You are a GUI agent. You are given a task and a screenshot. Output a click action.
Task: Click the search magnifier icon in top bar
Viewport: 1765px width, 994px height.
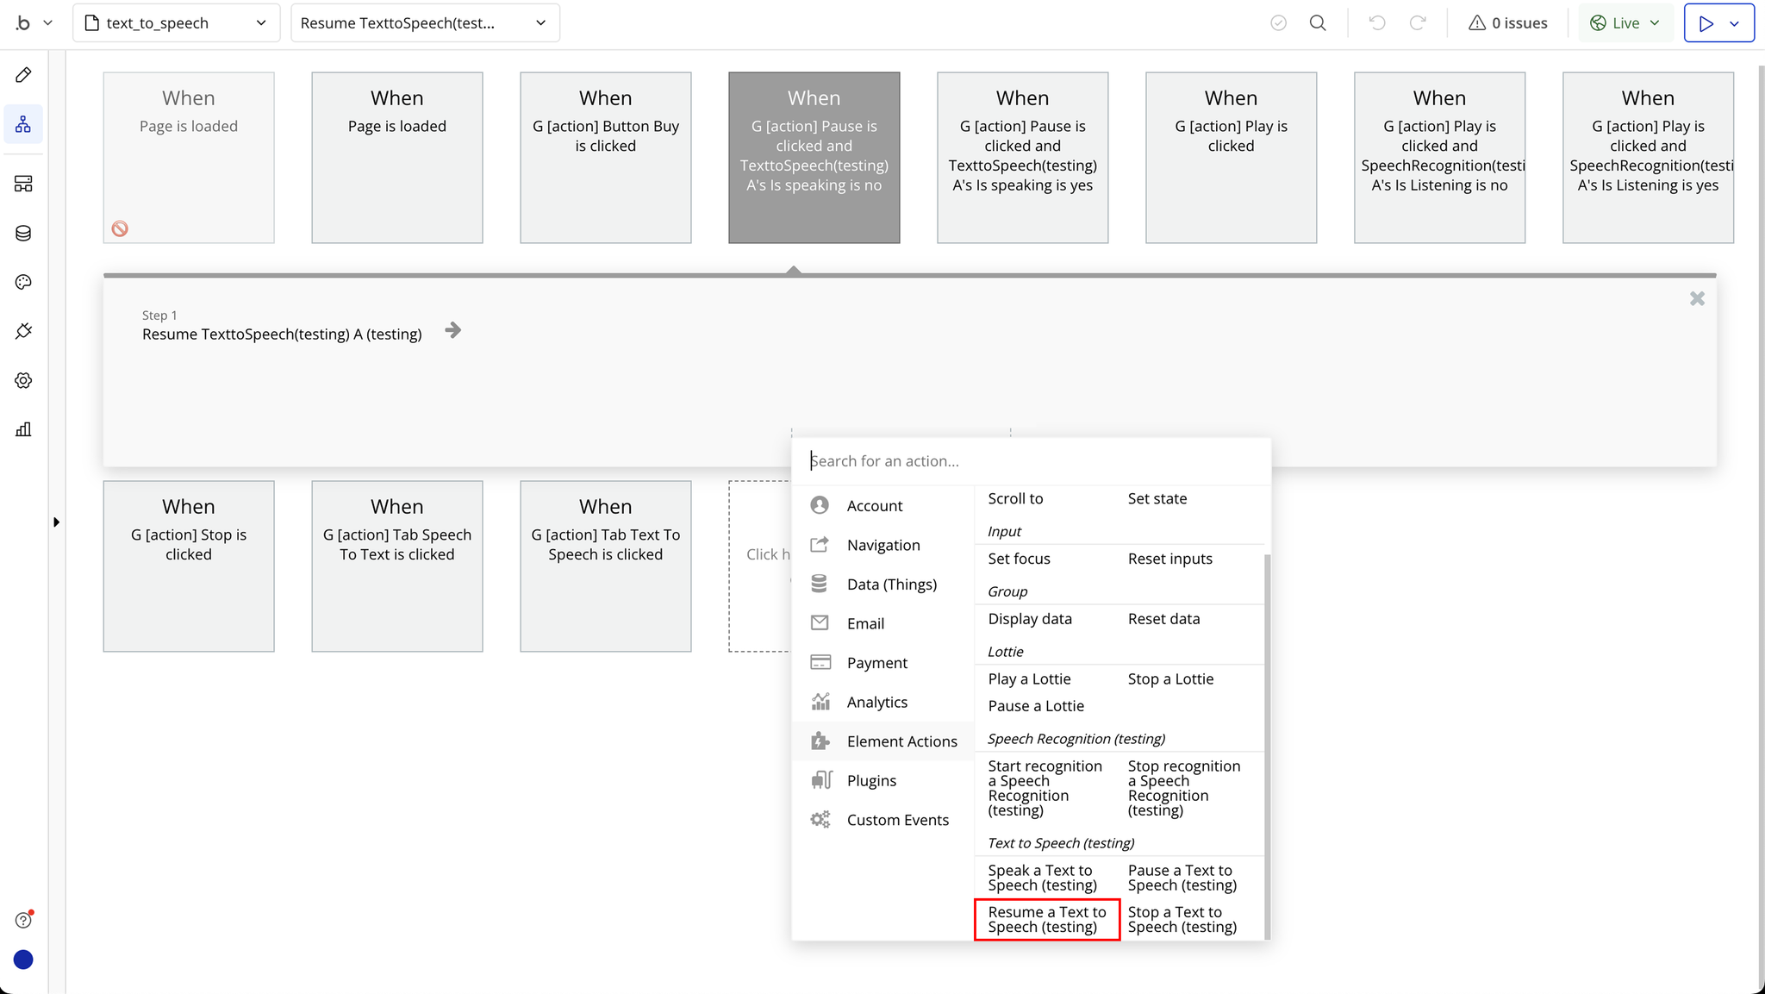pyautogui.click(x=1317, y=23)
